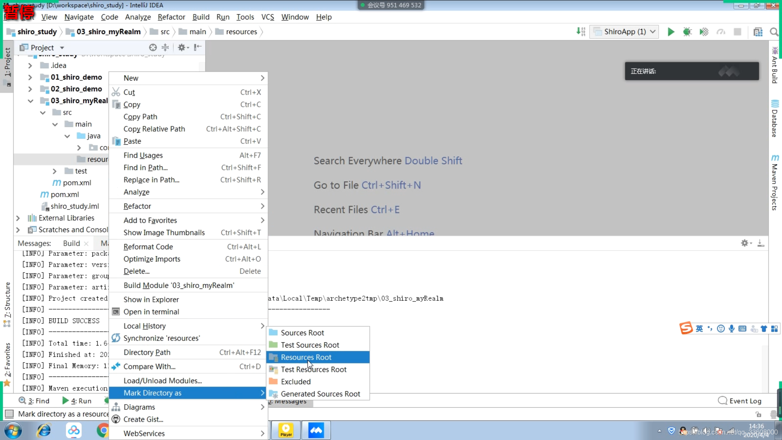Run with Coverage icon in toolbar

(x=704, y=32)
